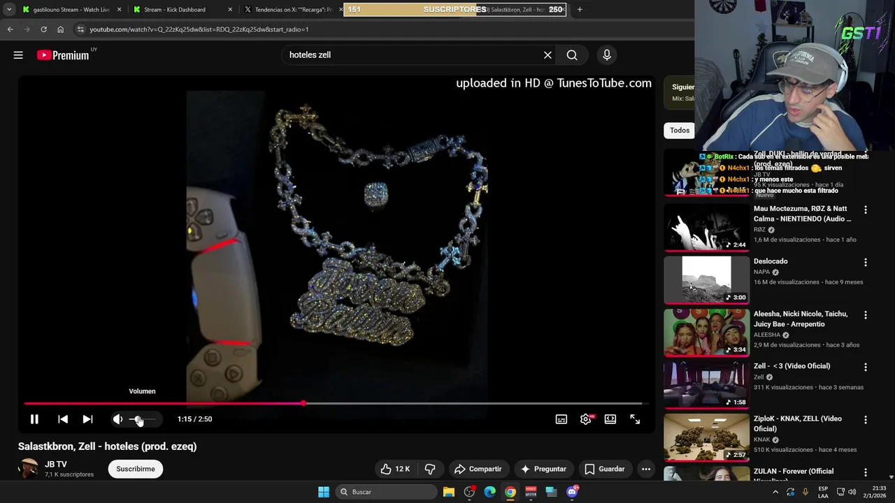Close the gastilouno Stream tab
This screenshot has height=503, width=895.
tap(119, 10)
